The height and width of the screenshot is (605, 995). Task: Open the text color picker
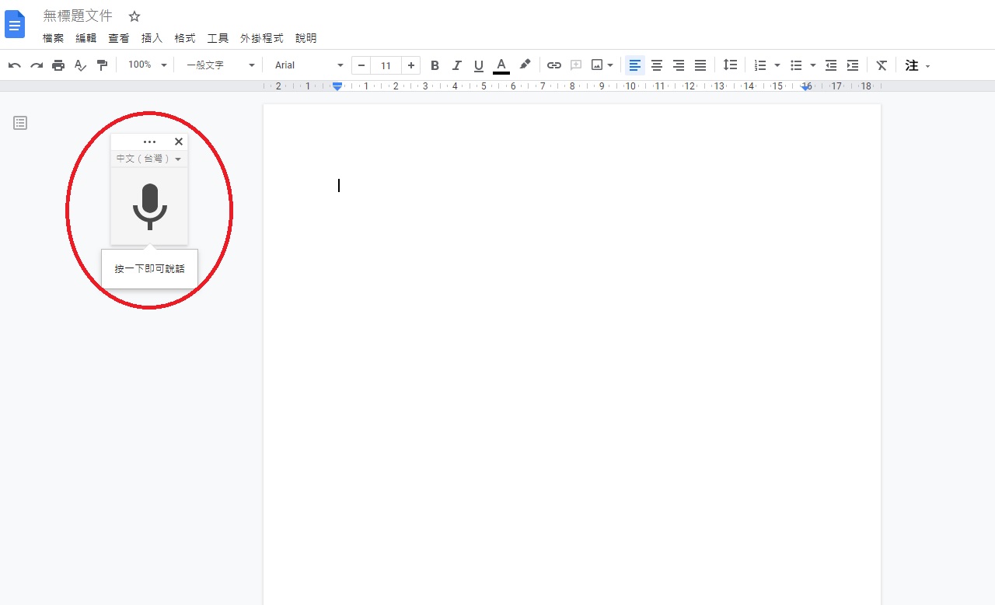click(x=501, y=65)
